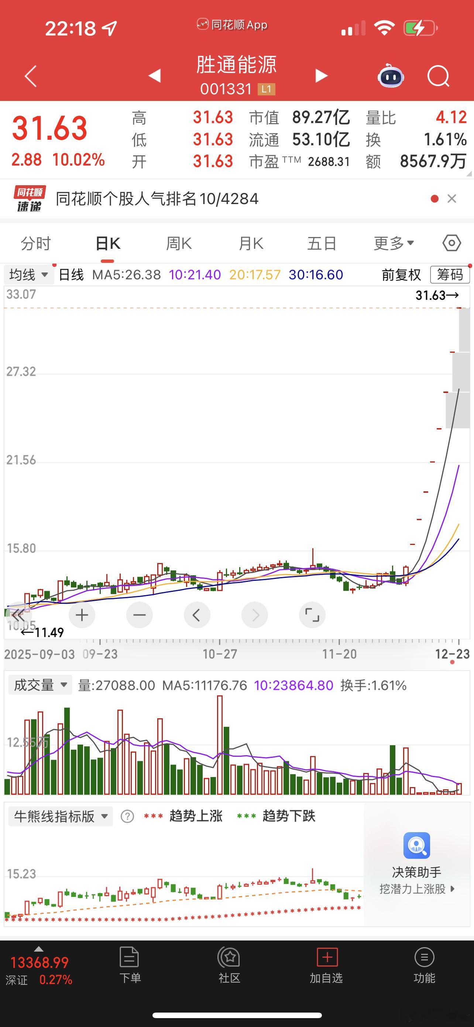
Task: Toggle 筹码 chip distribution
Action: tap(450, 275)
